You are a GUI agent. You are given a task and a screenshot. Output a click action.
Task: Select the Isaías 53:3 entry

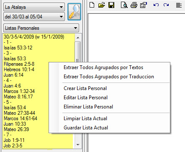[x=15, y=59]
